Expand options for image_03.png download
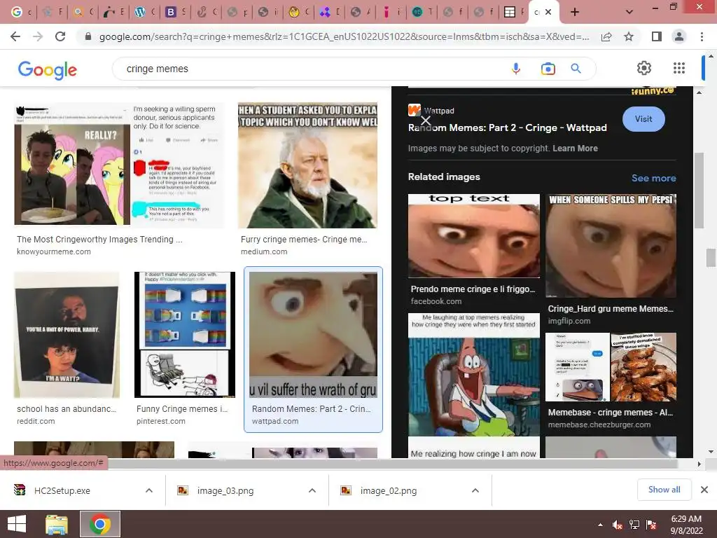This screenshot has height=538, width=717. 312,490
